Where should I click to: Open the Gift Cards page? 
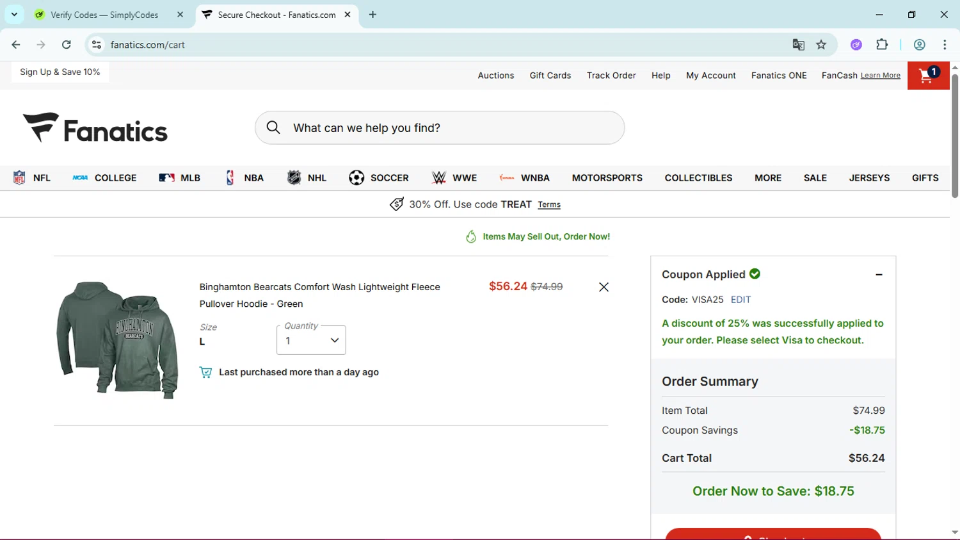coord(550,76)
